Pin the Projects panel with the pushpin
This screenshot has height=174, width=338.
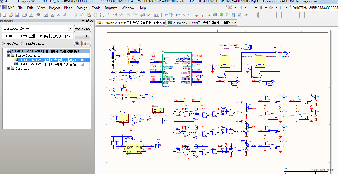pos(87,21)
